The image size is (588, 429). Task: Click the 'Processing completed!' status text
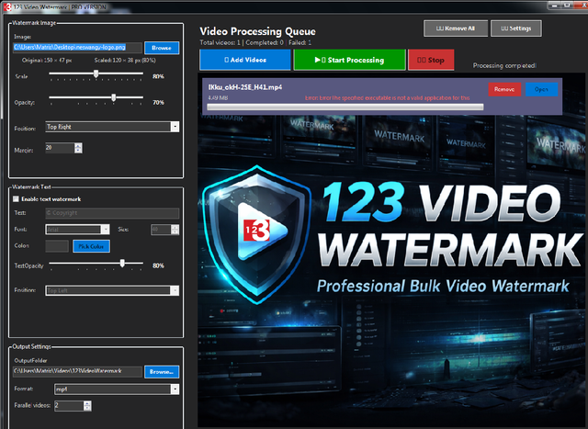coord(504,65)
